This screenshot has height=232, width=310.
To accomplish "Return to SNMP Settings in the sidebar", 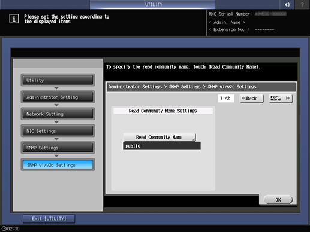I will (58, 148).
